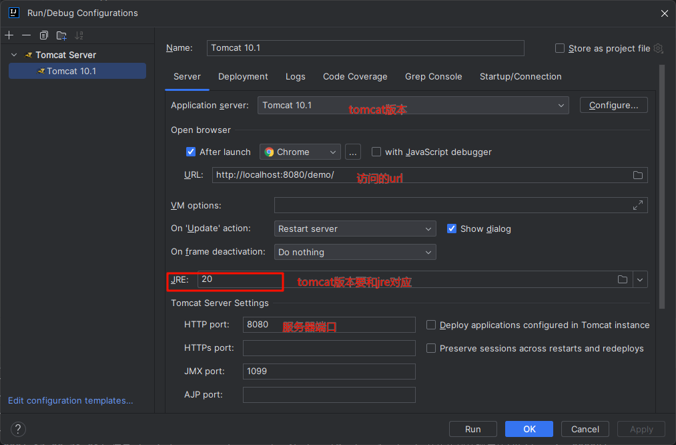Click the browser ellipsis button
Screen dimensions: 676x445
[x=352, y=152]
